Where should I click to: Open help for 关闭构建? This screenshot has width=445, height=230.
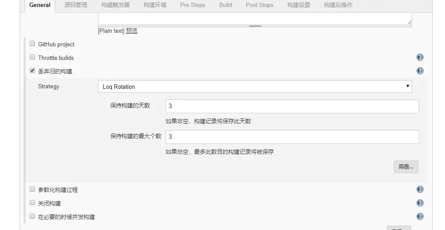click(x=420, y=203)
